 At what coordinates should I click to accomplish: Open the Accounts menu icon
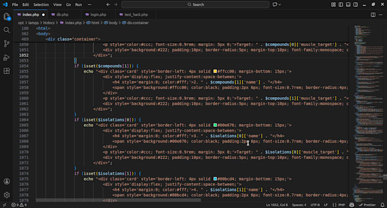[x=7, y=181]
